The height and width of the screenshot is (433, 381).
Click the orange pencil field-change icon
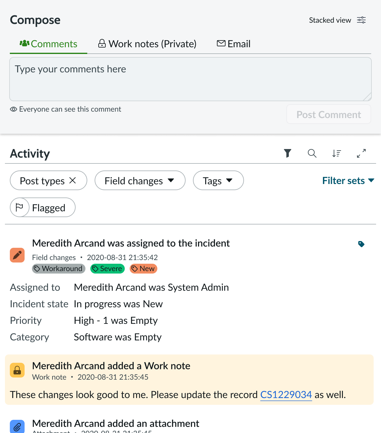coord(17,255)
